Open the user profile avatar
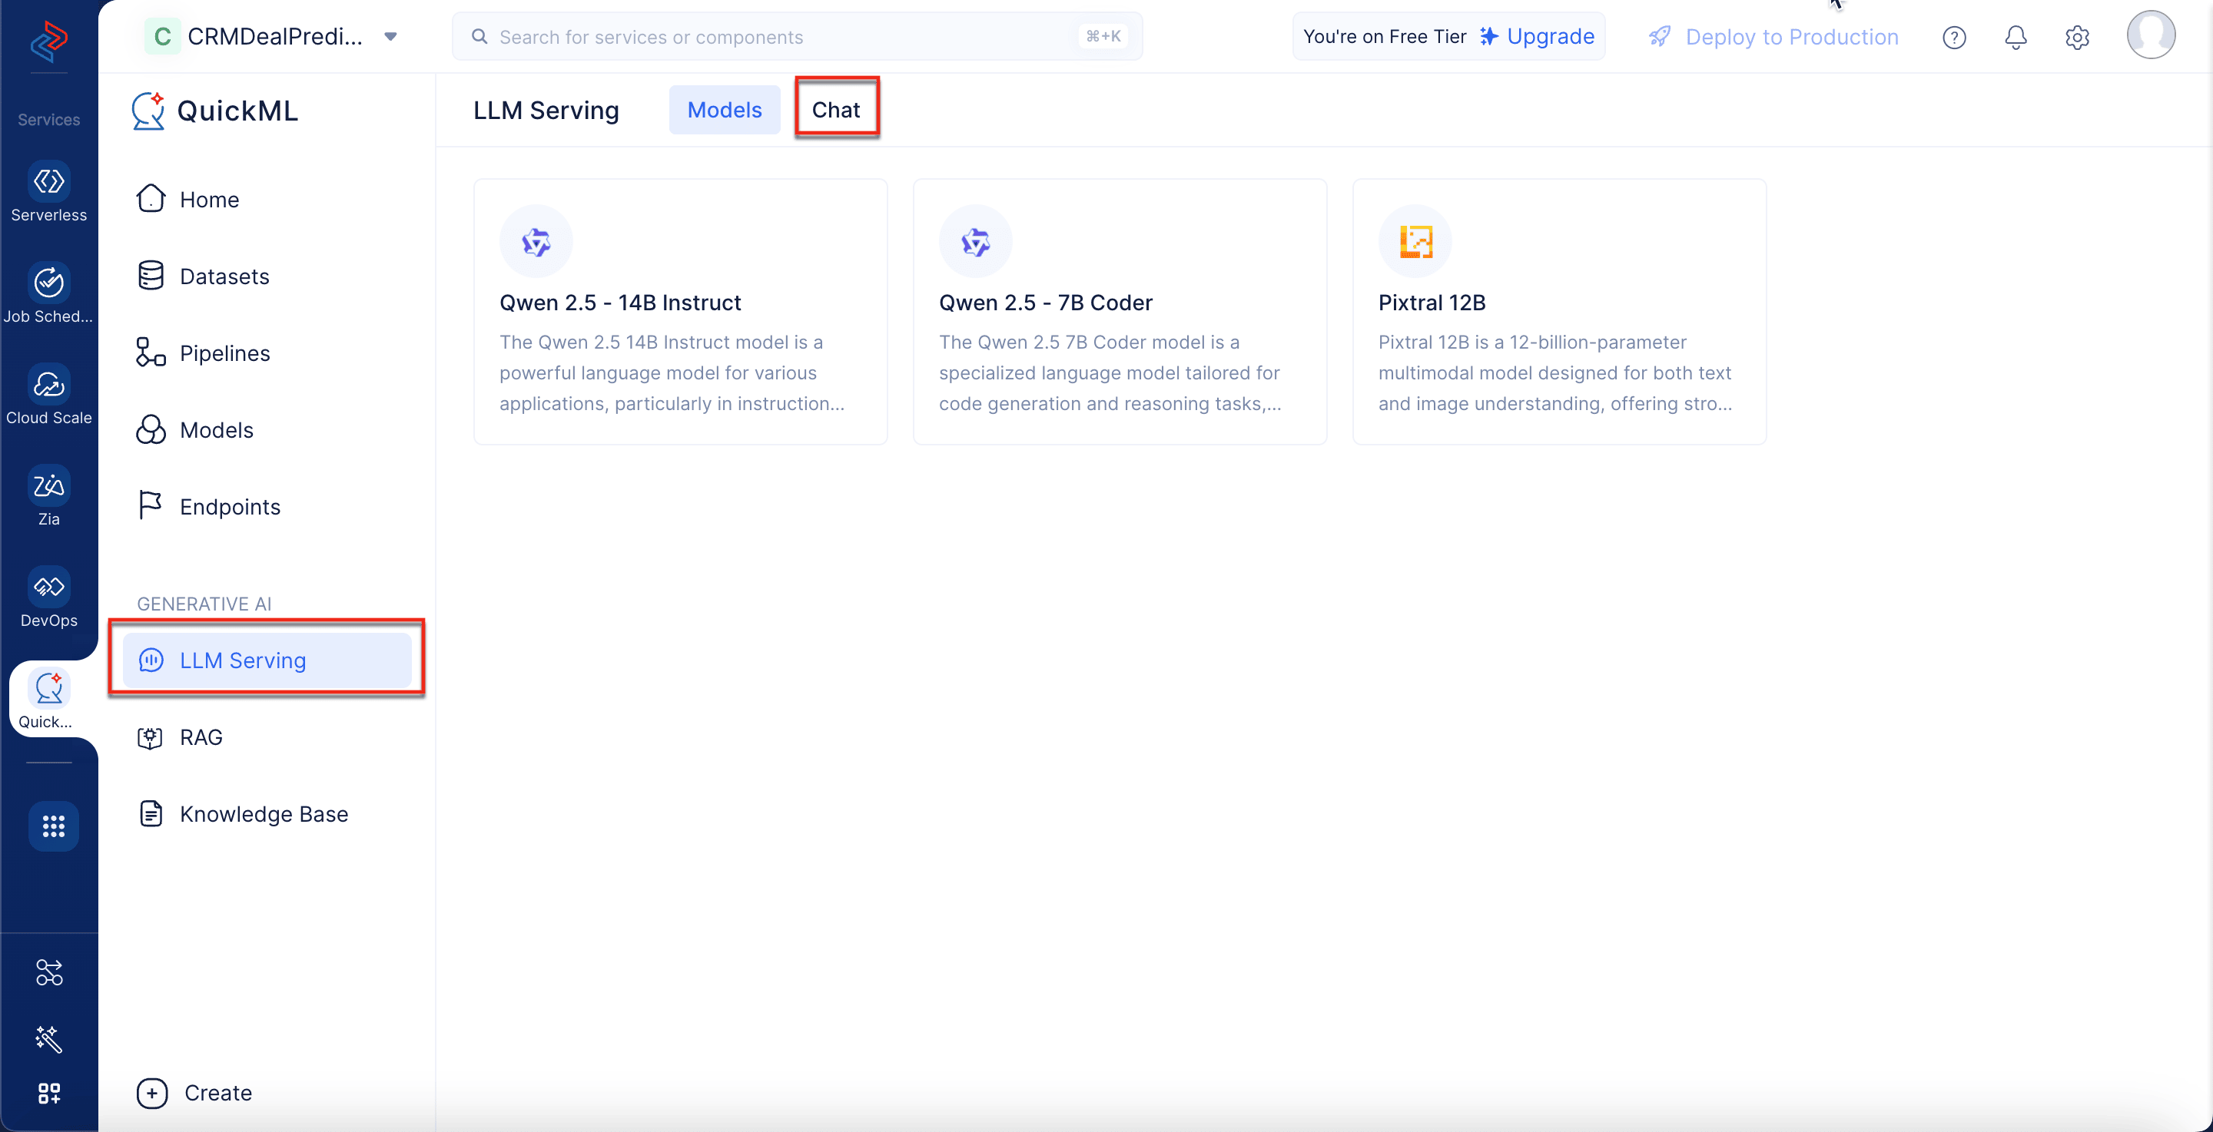Screen dimensions: 2213x1132 [2152, 35]
